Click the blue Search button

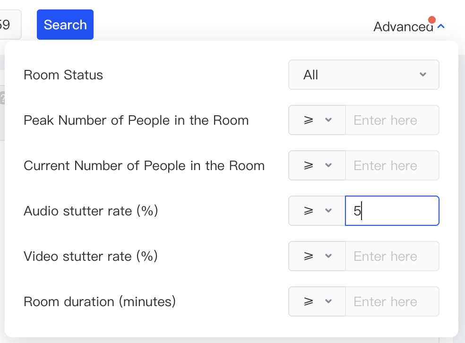tap(65, 25)
